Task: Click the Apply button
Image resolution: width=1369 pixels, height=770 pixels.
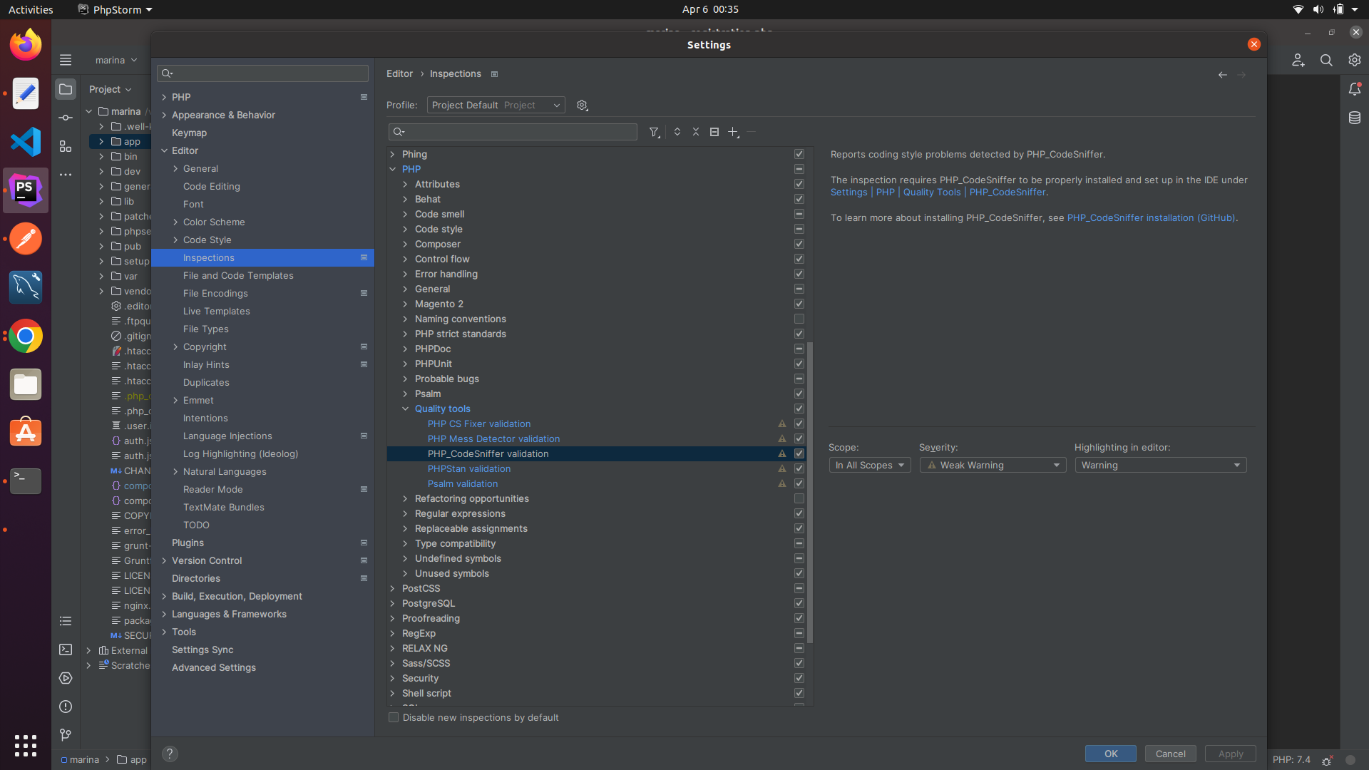Action: point(1231,754)
